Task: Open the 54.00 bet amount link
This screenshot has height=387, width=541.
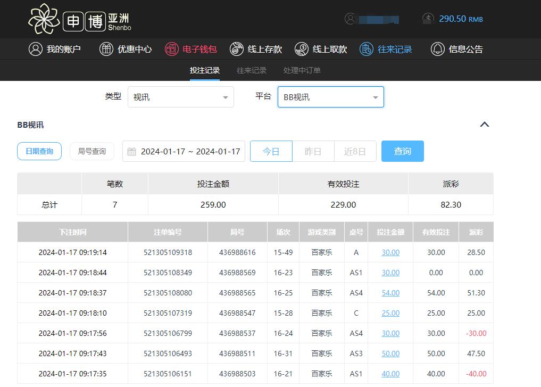Action: [390, 293]
